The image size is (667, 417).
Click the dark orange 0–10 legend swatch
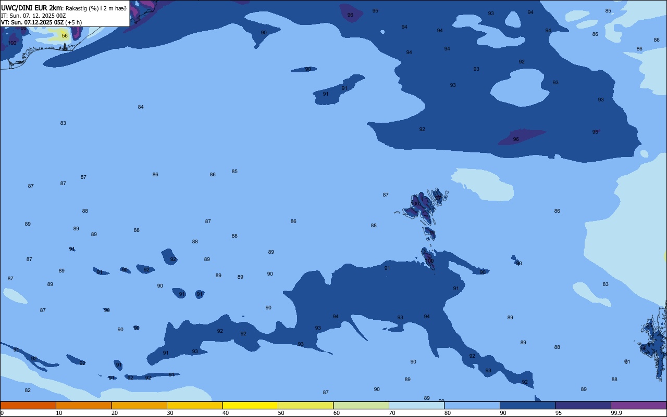click(28, 405)
